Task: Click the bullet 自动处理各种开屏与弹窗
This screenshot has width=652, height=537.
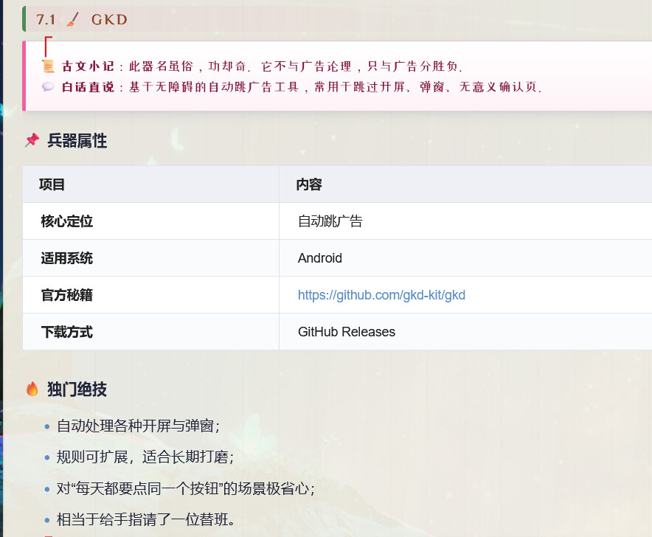Action: click(138, 426)
